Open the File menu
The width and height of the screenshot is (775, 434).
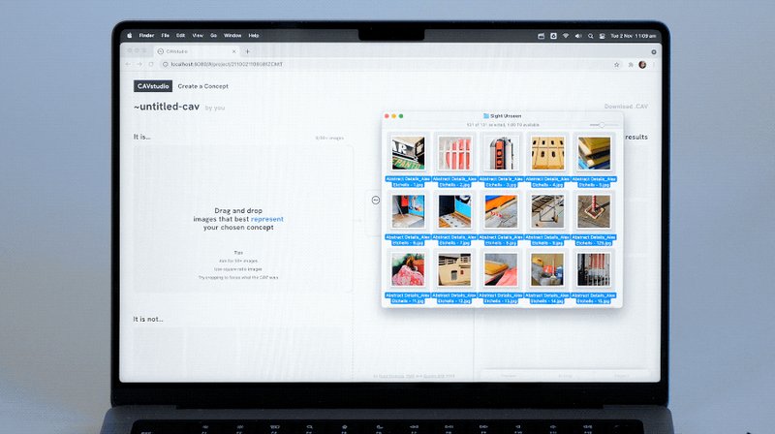coord(165,36)
